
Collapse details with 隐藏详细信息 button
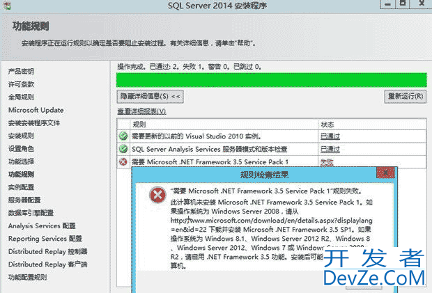(x=150, y=97)
